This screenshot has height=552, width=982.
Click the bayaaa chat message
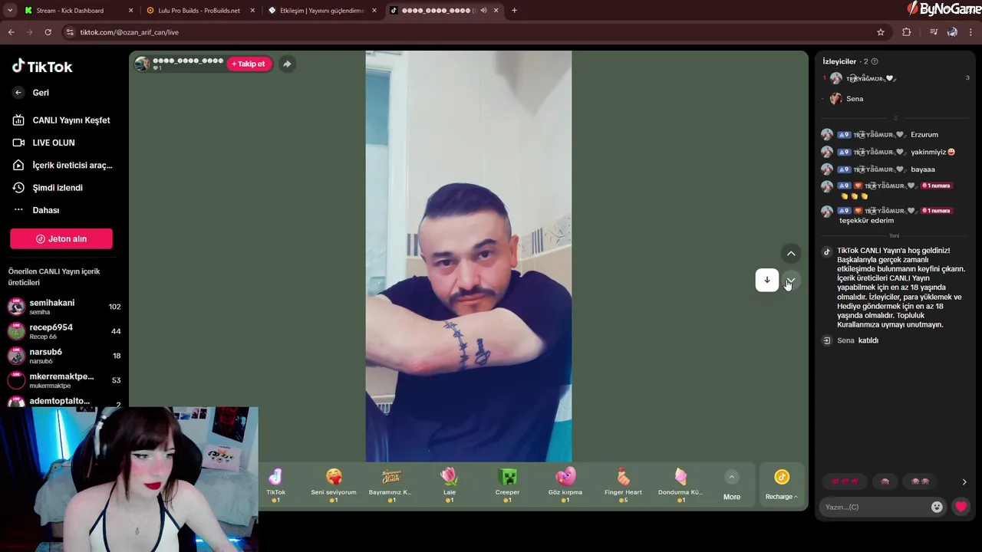(x=923, y=169)
